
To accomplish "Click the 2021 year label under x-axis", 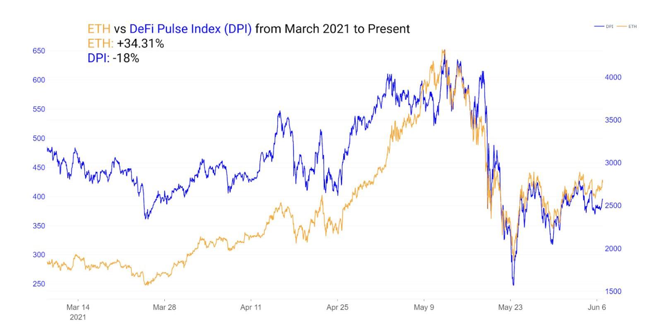I will [x=78, y=317].
